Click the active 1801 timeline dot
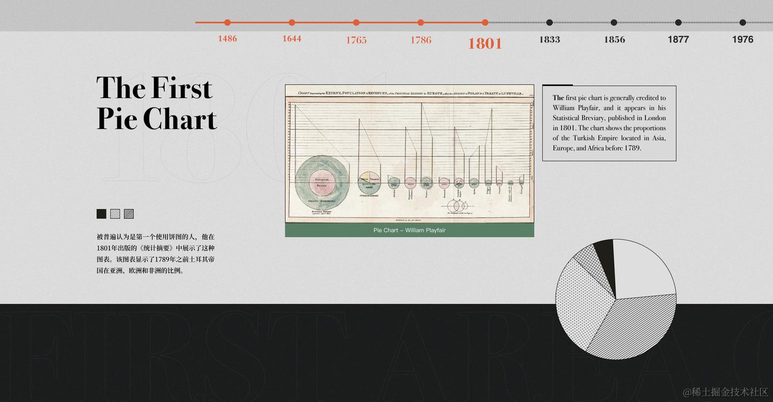The height and width of the screenshot is (402, 773). coord(485,23)
